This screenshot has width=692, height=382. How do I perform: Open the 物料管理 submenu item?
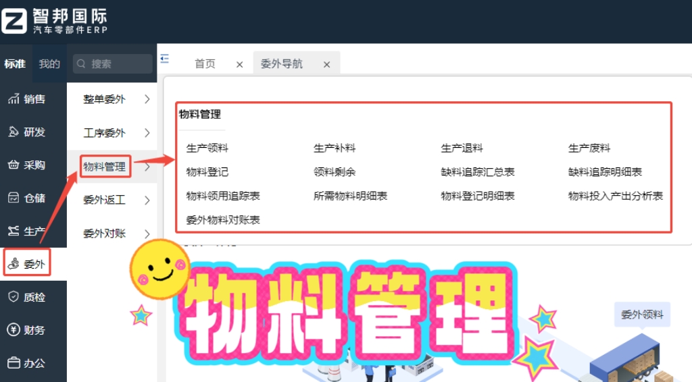[x=105, y=167]
